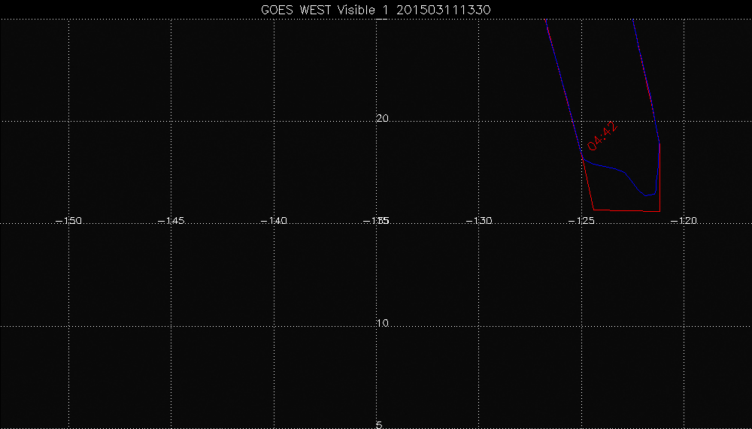Click the right red-blue dashed track line
752x429 pixels.
[645, 75]
